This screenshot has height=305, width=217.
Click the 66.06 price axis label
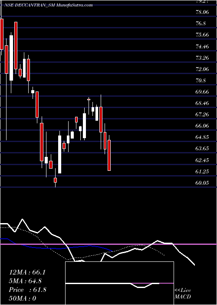202,126
